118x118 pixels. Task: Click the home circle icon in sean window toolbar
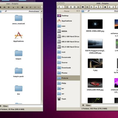[27, 7]
